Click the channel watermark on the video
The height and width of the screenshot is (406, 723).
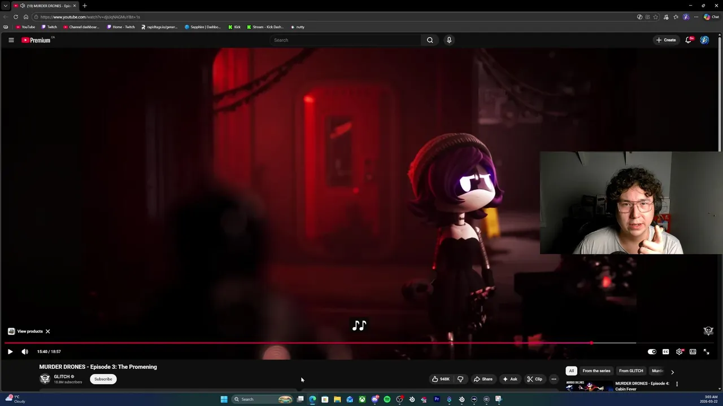pyautogui.click(x=708, y=331)
